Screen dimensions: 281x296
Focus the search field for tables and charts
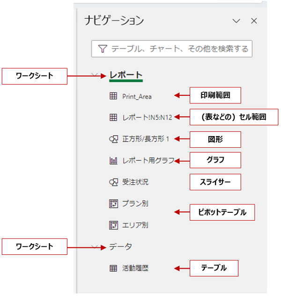click(x=179, y=49)
